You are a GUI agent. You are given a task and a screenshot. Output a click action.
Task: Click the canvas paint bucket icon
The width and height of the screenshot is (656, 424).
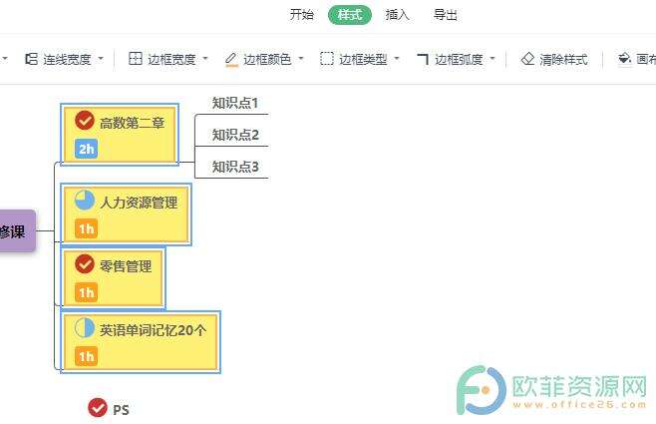(x=625, y=59)
